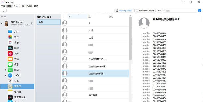Open the 帮助 menu

(x=36, y=6)
